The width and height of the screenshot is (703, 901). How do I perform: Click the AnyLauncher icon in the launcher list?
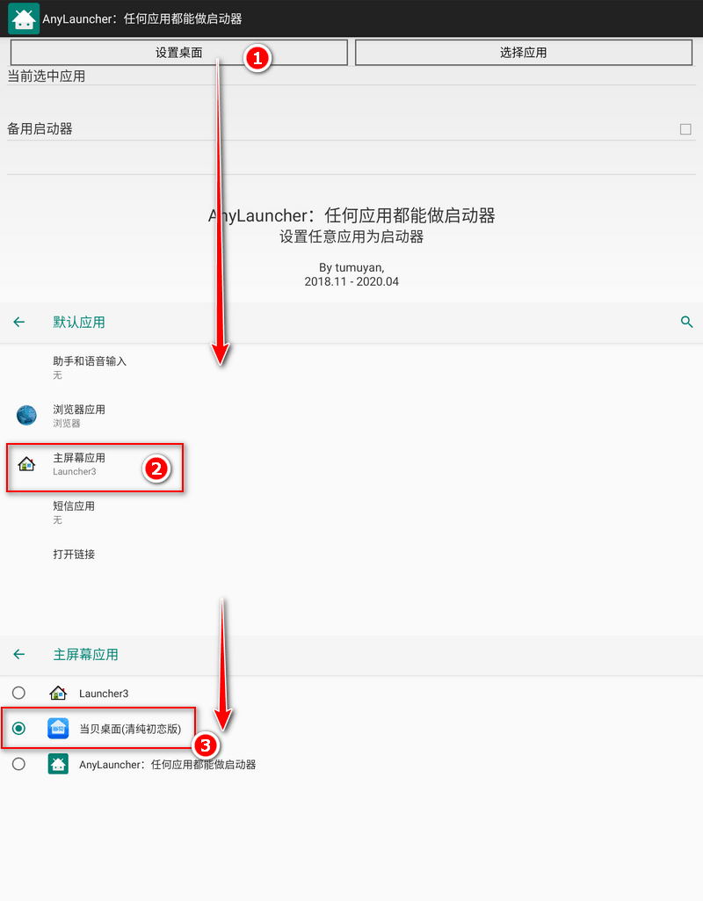pyautogui.click(x=58, y=764)
